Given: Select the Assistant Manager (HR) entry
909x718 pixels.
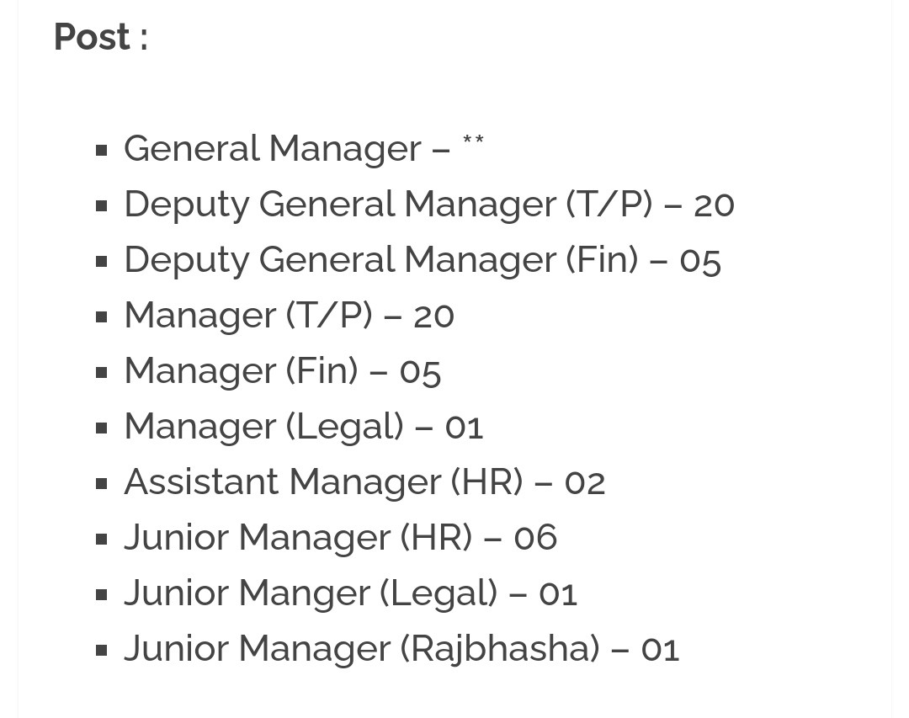Looking at the screenshot, I should [364, 482].
